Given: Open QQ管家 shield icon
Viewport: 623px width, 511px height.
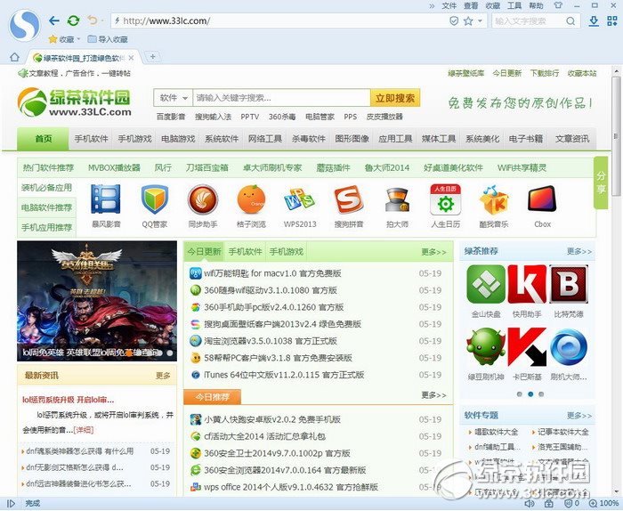Looking at the screenshot, I should pos(155,199).
